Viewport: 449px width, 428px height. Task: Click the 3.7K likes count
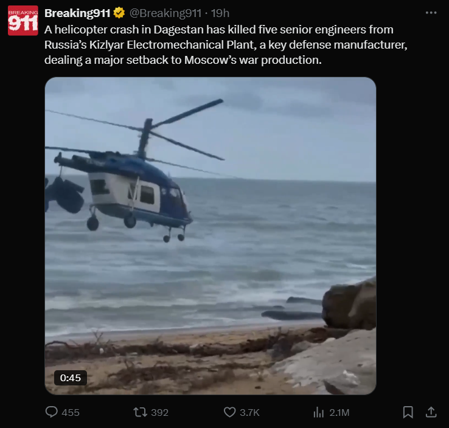pyautogui.click(x=249, y=413)
